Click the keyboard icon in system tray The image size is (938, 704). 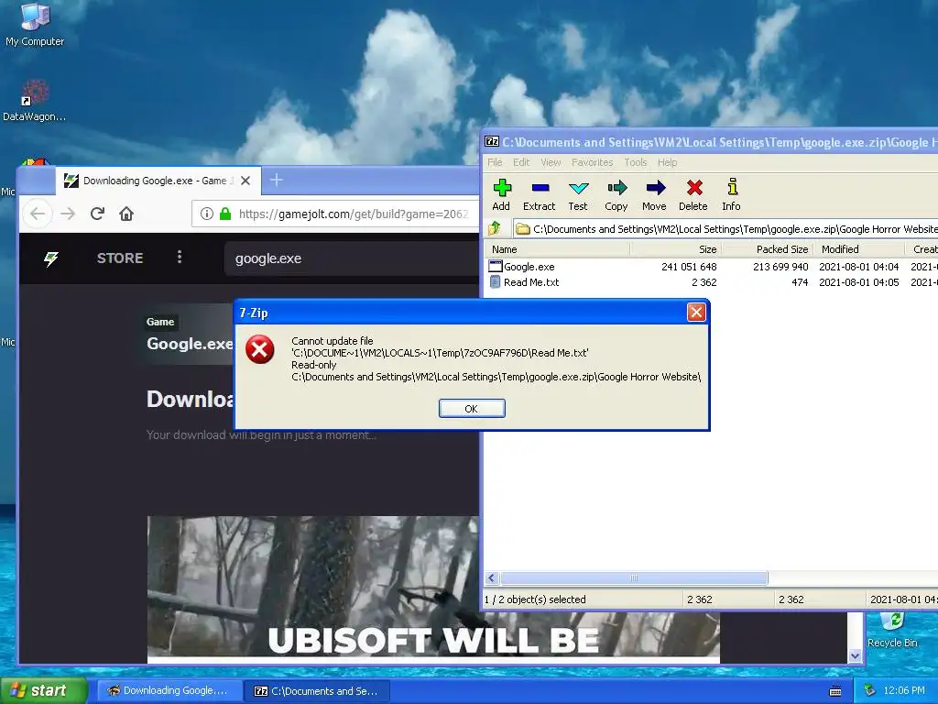click(x=835, y=691)
